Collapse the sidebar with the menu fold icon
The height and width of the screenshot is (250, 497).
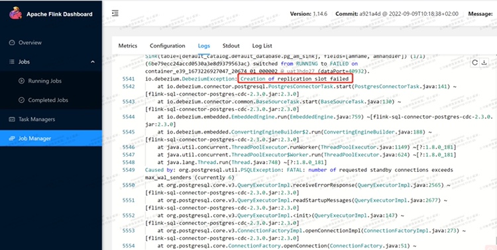(x=115, y=13)
